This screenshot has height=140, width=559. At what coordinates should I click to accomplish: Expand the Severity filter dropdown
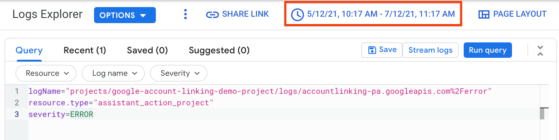(x=179, y=73)
